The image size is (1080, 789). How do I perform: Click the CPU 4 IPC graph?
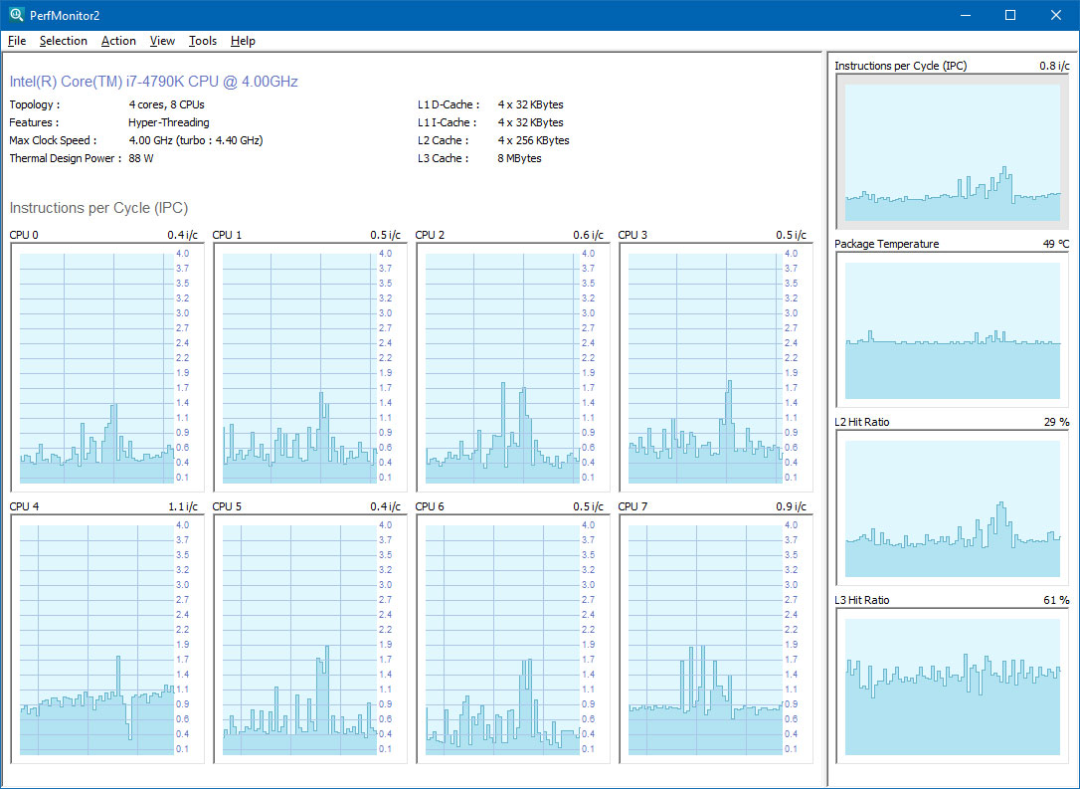click(x=97, y=639)
